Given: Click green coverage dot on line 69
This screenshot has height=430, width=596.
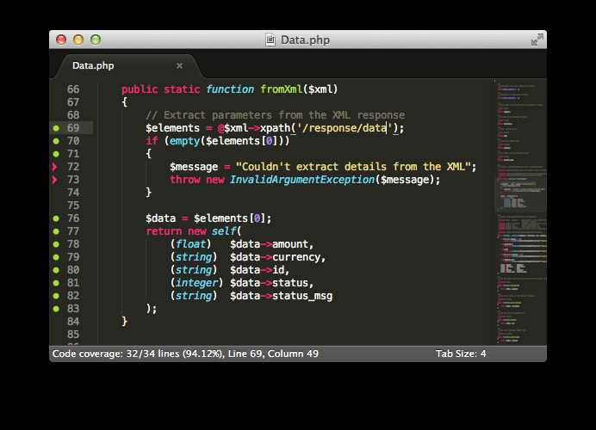Looking at the screenshot, I should coord(56,128).
